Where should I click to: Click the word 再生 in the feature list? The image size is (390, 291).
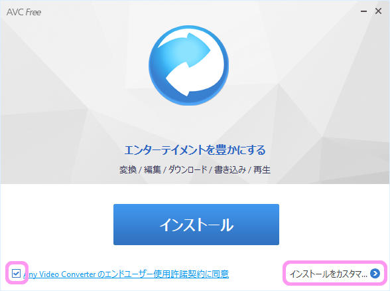262,169
